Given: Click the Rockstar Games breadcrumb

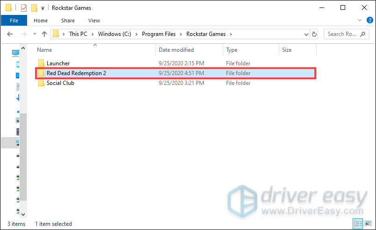Looking at the screenshot, I should [206, 34].
